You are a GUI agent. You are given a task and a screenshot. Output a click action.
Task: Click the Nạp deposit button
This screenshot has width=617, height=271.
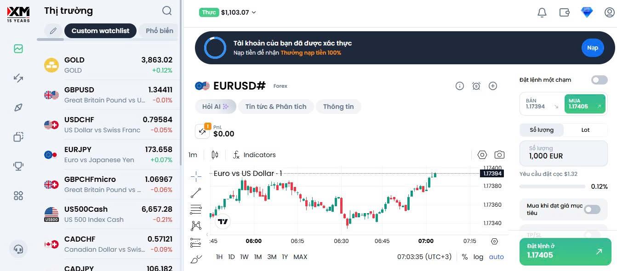point(592,48)
